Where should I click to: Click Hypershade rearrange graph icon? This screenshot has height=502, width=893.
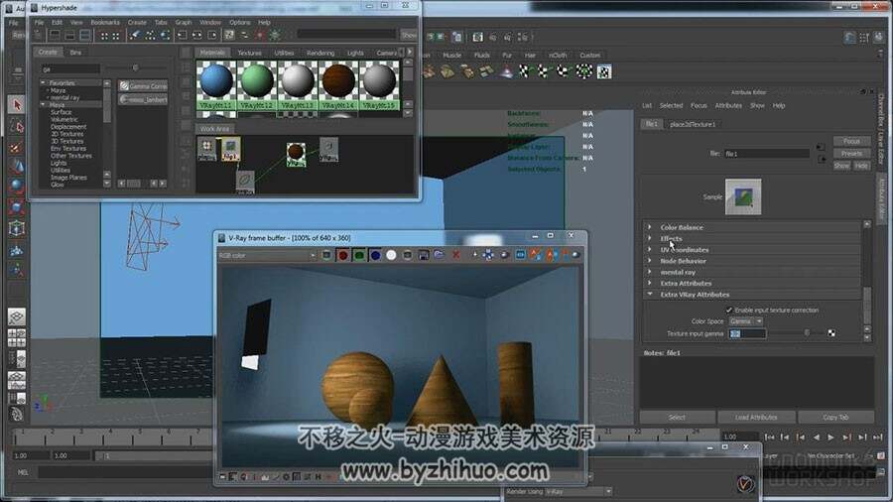(150, 36)
